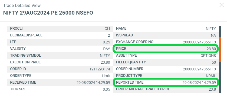Click the EXECUTION PRICE row
This screenshot has height=99, width=227.
coord(60,62)
